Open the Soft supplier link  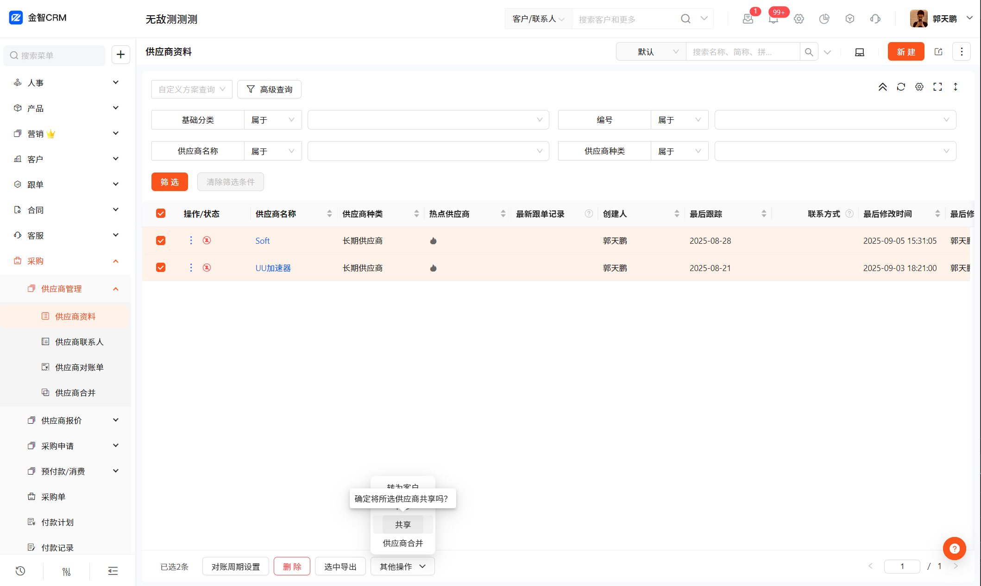coord(262,241)
